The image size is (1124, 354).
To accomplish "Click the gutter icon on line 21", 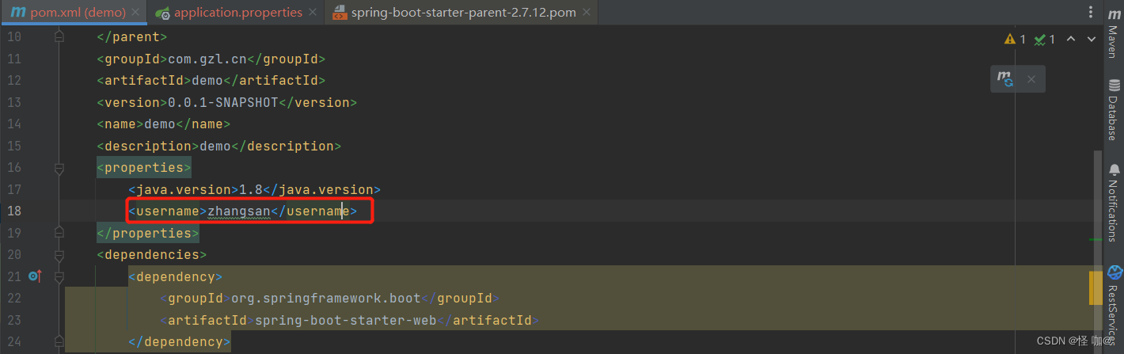I will [x=34, y=276].
